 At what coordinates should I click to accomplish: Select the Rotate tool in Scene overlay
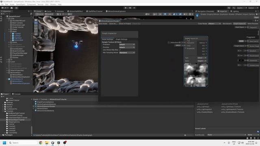point(36,26)
